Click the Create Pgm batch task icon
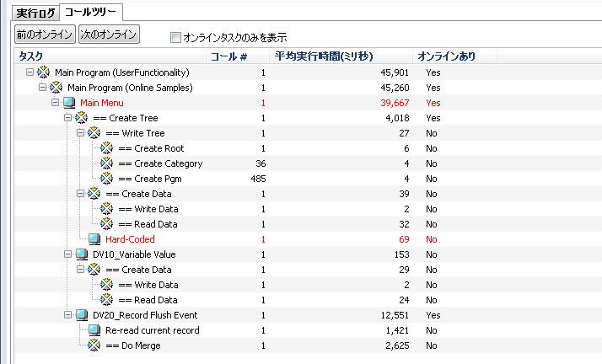602x364 pixels. click(107, 179)
